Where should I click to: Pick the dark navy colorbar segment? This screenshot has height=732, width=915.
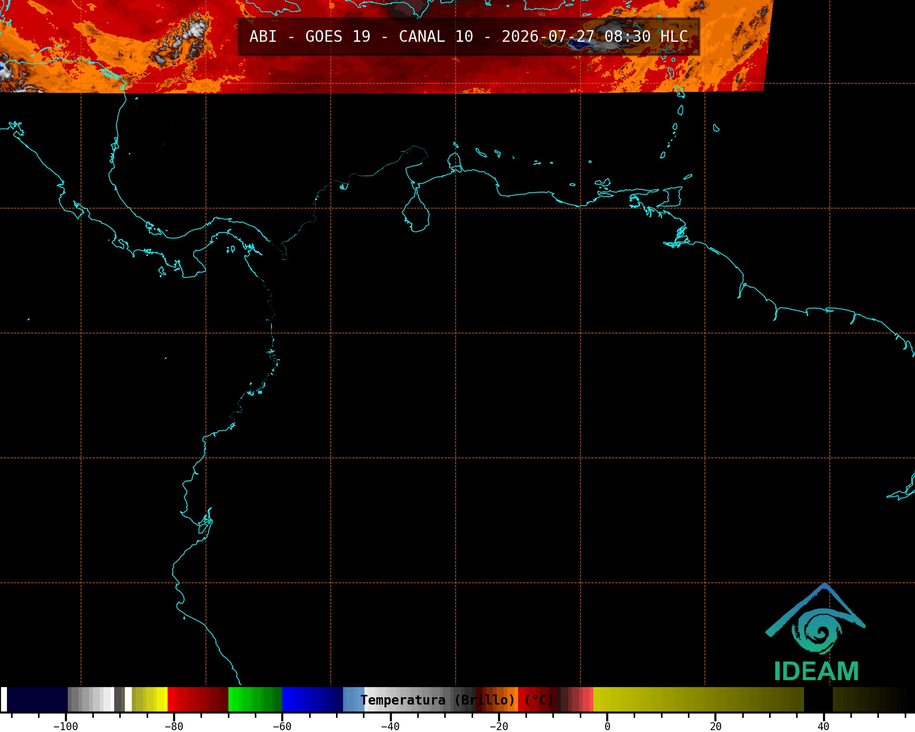tap(37, 699)
